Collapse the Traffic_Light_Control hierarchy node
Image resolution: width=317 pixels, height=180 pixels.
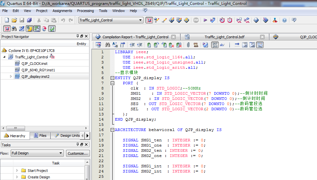pyautogui.click(x=4, y=57)
